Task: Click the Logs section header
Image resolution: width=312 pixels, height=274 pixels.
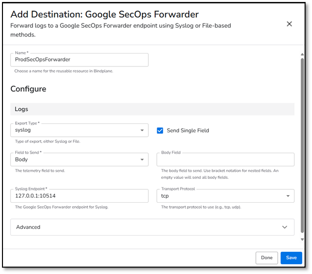Action: tap(152, 109)
